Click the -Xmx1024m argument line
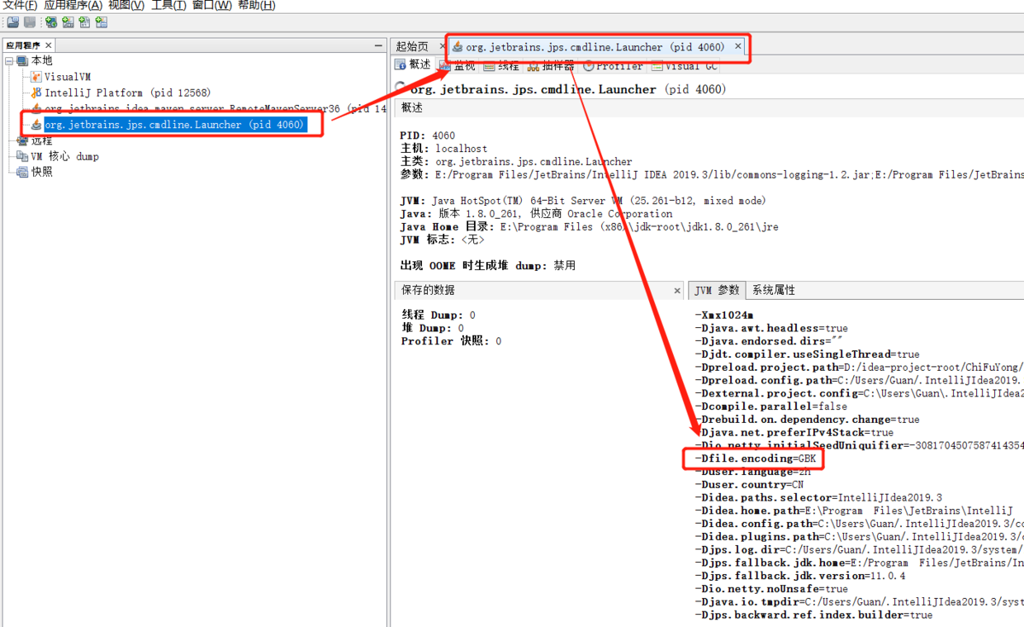The height and width of the screenshot is (627, 1024). tap(724, 316)
